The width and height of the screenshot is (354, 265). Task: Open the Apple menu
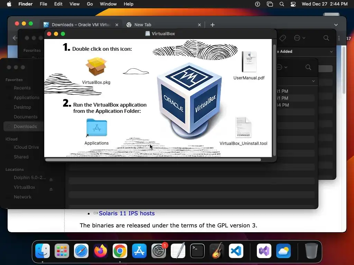click(9, 4)
